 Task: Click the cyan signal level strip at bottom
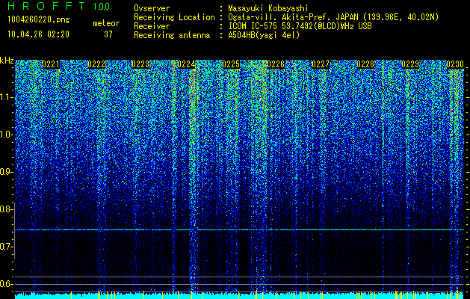point(240,296)
